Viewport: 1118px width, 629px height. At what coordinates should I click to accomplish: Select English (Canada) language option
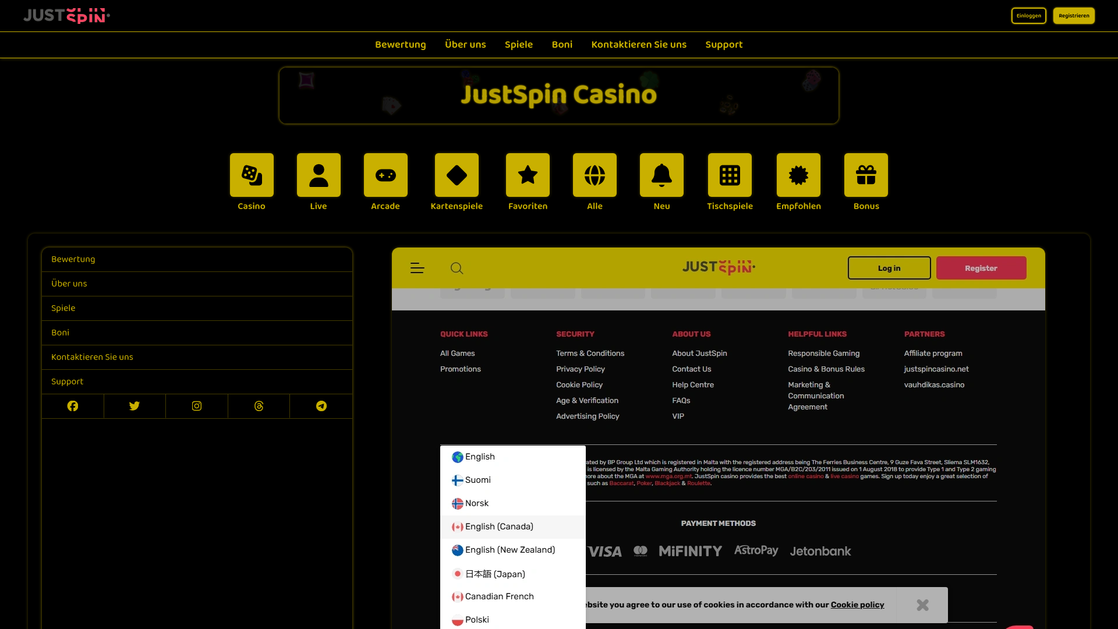pyautogui.click(x=513, y=527)
